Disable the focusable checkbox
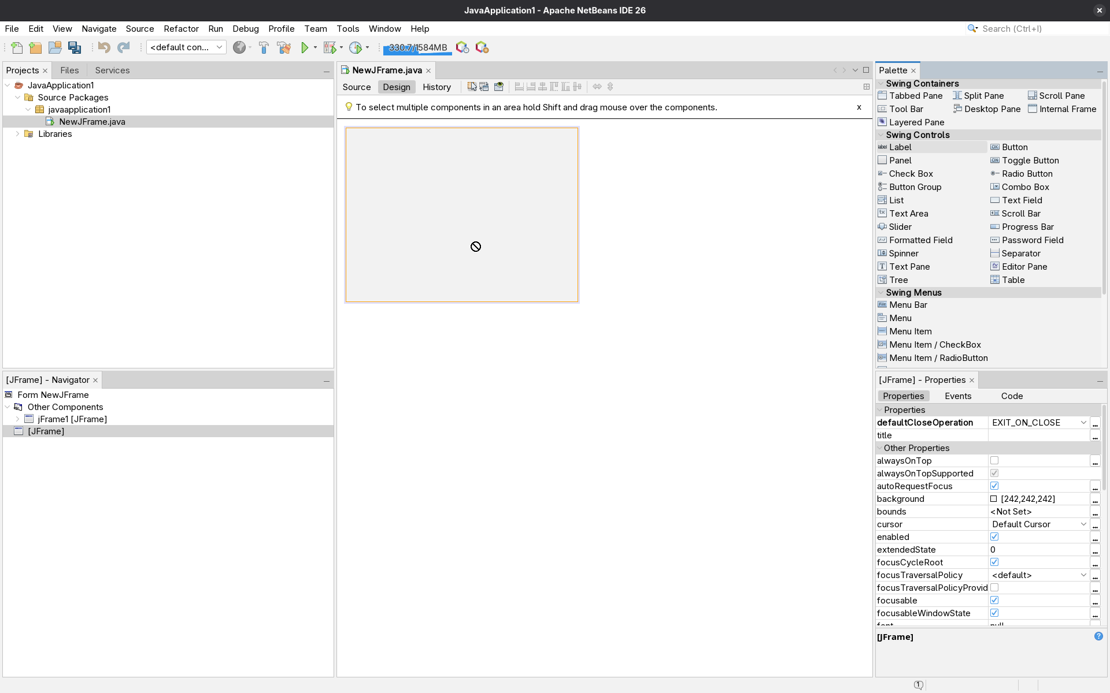The image size is (1110, 693). [x=995, y=600]
